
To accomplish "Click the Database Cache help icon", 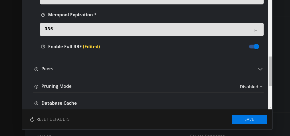I will pos(36,103).
